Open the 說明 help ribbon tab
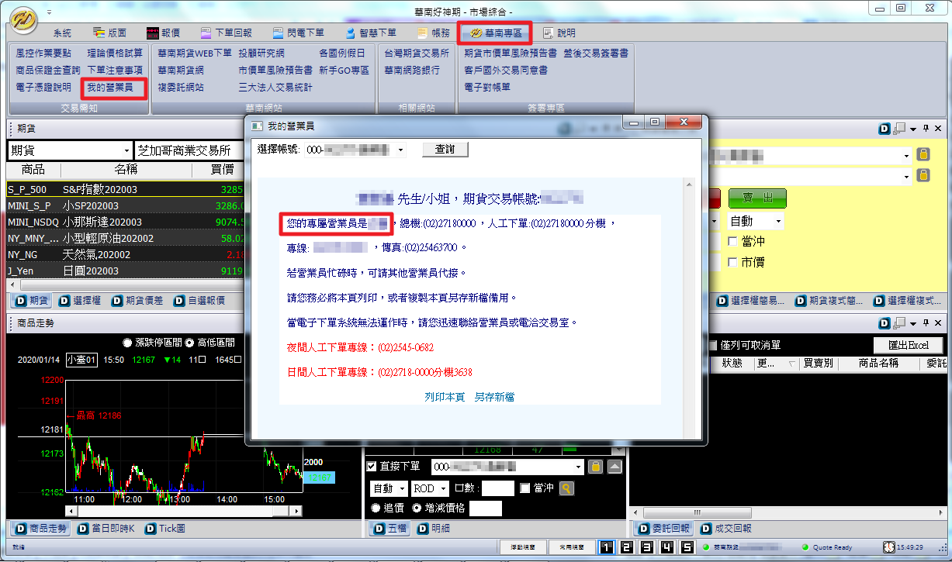The width and height of the screenshot is (952, 562). pyautogui.click(x=559, y=33)
